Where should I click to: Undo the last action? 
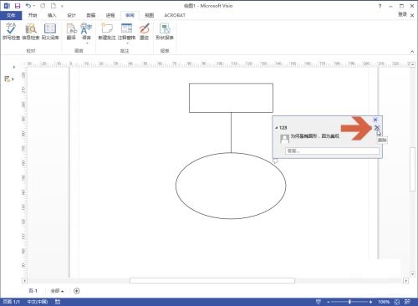pos(28,6)
